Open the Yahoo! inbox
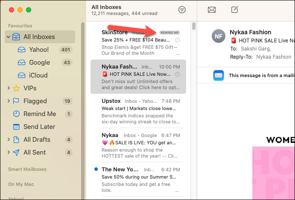295x200 pixels. point(40,50)
